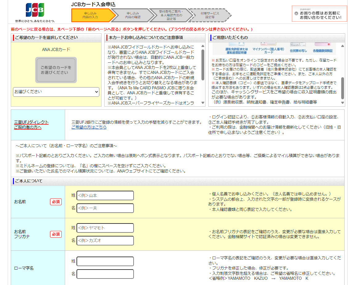The height and width of the screenshot is (285, 348).
Task: Click the ローマ字名 姓 input field
Action: tap(105, 261)
